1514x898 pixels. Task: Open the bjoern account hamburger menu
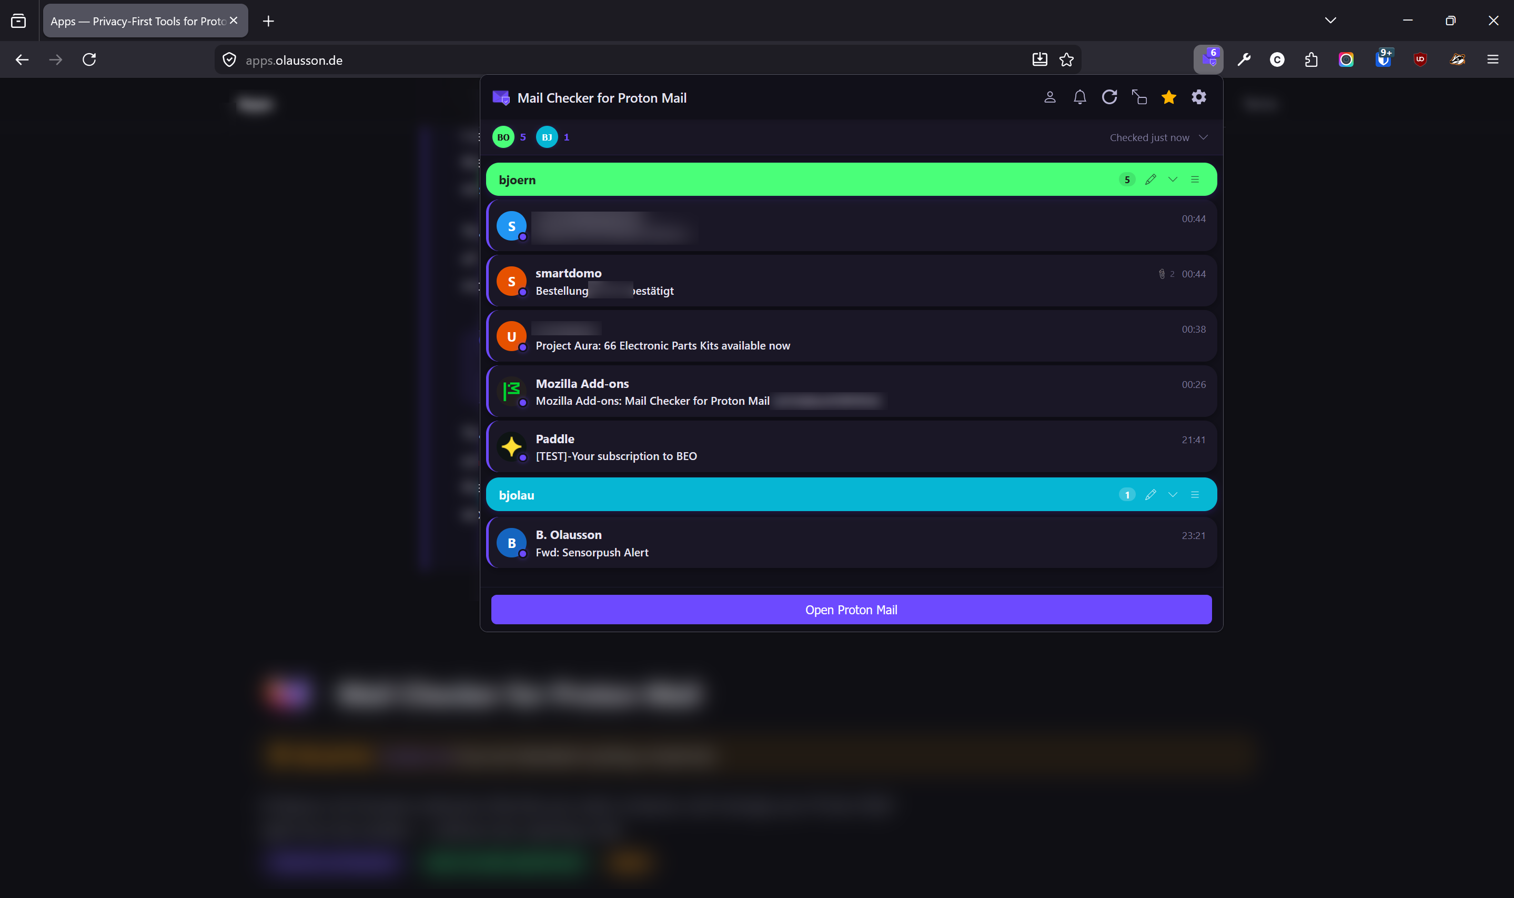pyautogui.click(x=1195, y=179)
